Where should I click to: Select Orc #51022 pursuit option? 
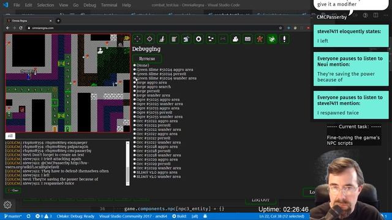click(152, 125)
